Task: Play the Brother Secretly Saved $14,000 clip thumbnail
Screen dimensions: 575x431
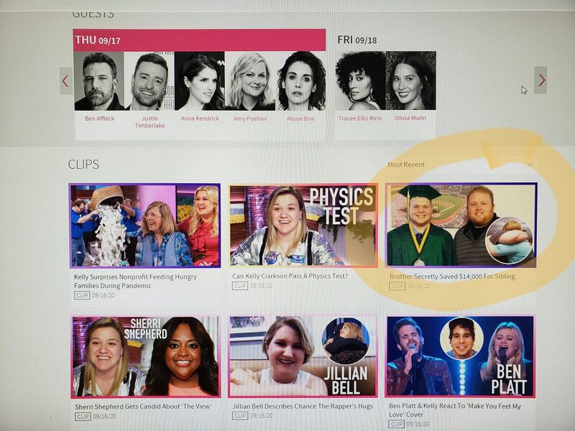Action: point(461,225)
